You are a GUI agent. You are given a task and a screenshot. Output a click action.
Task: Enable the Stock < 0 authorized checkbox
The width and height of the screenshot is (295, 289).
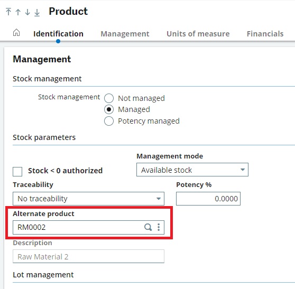tap(17, 172)
